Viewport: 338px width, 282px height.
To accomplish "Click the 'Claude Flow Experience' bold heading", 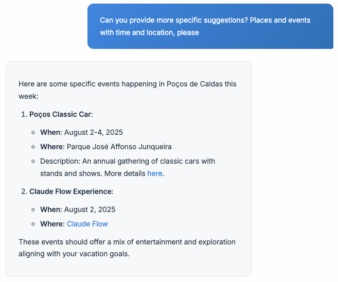I will pyautogui.click(x=70, y=191).
